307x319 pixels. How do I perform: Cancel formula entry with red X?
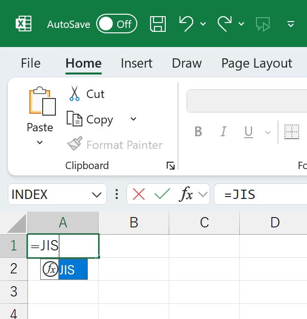[x=139, y=195]
